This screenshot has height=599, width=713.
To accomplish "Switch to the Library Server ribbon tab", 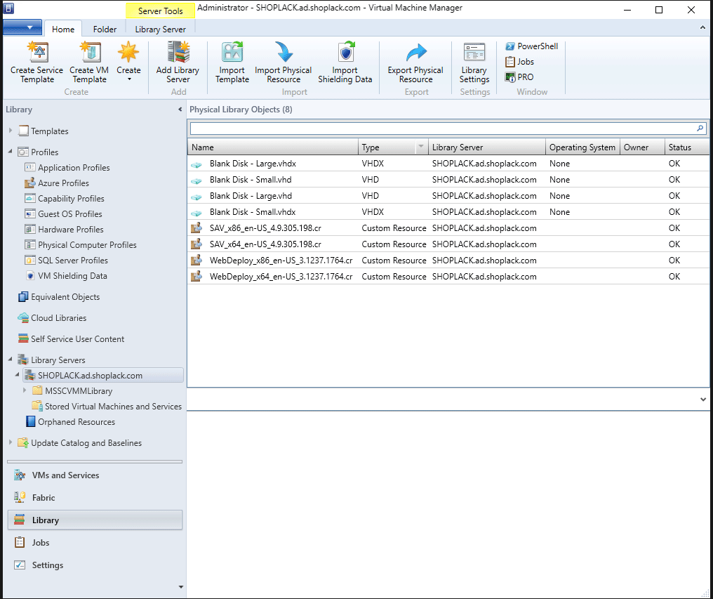I will [161, 29].
